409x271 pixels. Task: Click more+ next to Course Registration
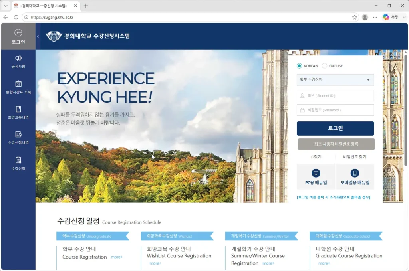[117, 257]
